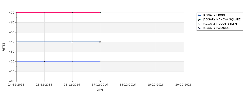Select the 470 data point on 17-12-2016
247x108 pixels.
tap(100, 13)
